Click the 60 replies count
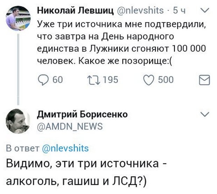The height and width of the screenshot is (194, 217). click(57, 80)
